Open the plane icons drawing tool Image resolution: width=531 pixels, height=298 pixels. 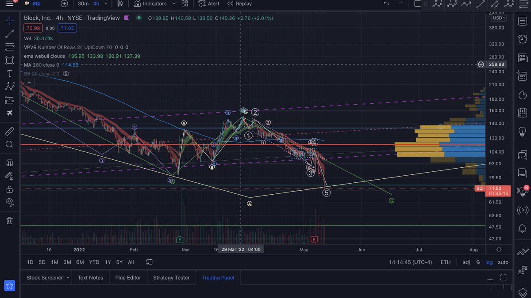(9, 113)
